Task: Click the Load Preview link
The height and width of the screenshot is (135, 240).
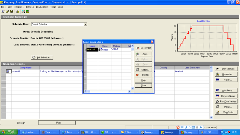Action: (x=203, y=21)
